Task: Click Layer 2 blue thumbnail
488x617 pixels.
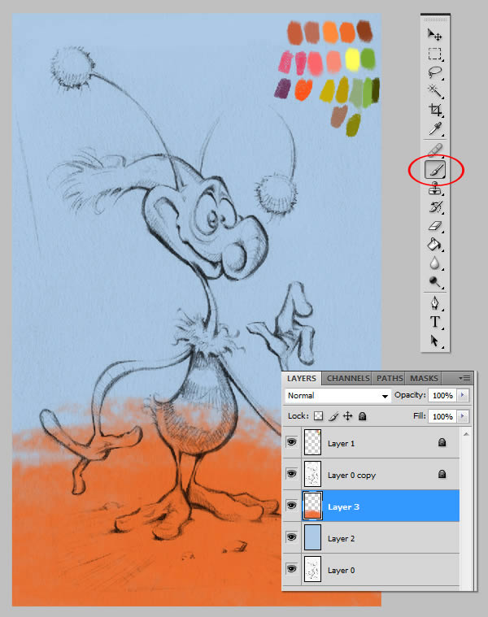Action: click(x=313, y=537)
